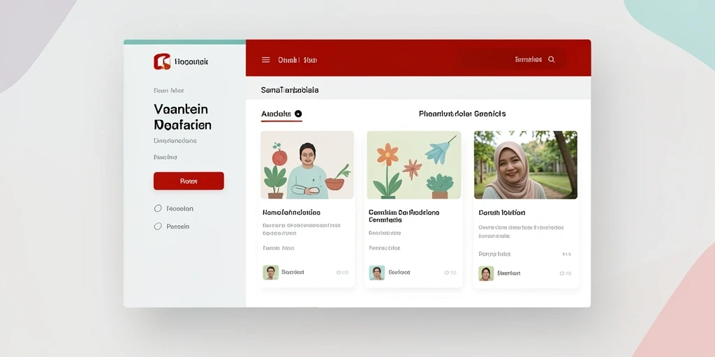715x357 pixels.
Task: Click the grey subtitle below the sidebar heading
Action: tap(175, 141)
